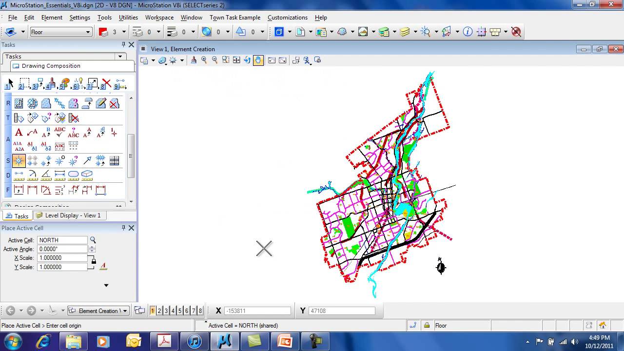The height and width of the screenshot is (351, 624).
Task: Open the Element menu
Action: [x=52, y=18]
